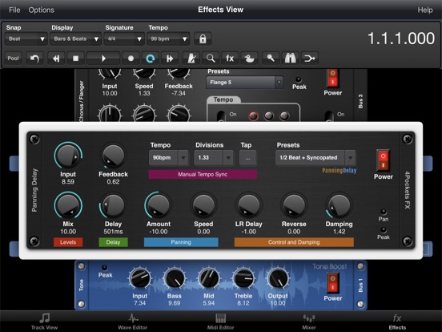Image resolution: width=442 pixels, height=332 pixels.
Task: Click the 1.1.1.000 position counter
Action: [401, 38]
